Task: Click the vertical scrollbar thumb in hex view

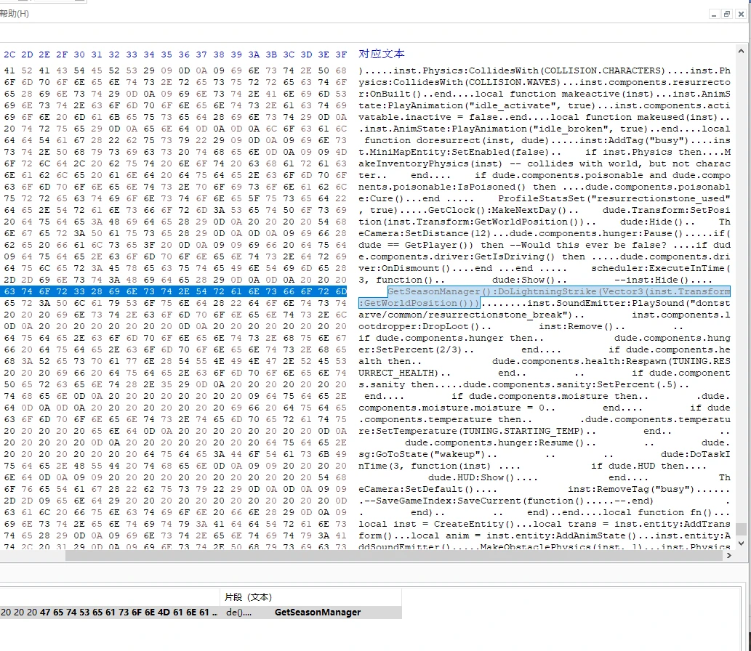Action: (741, 529)
